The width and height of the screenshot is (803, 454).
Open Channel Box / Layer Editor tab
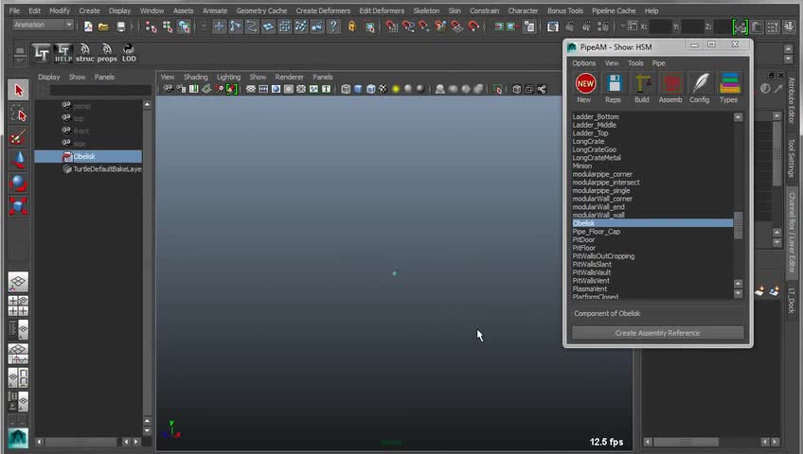pos(792,233)
